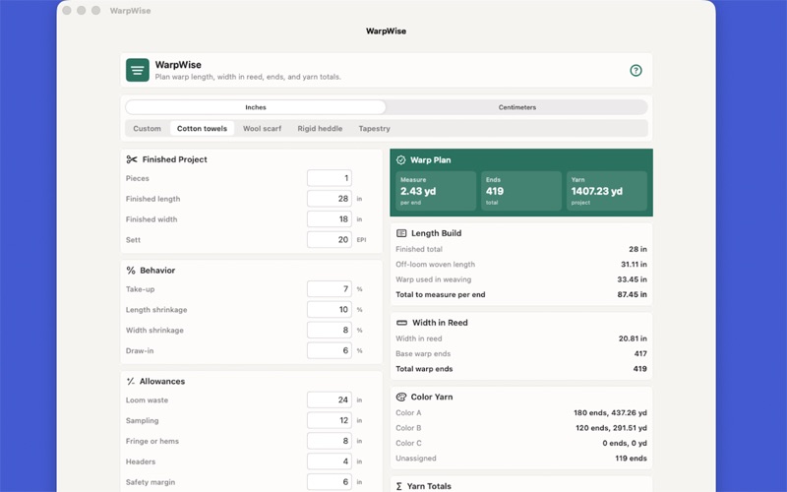787x492 pixels.
Task: Focus the Width shrinkage field
Action: 330,331
